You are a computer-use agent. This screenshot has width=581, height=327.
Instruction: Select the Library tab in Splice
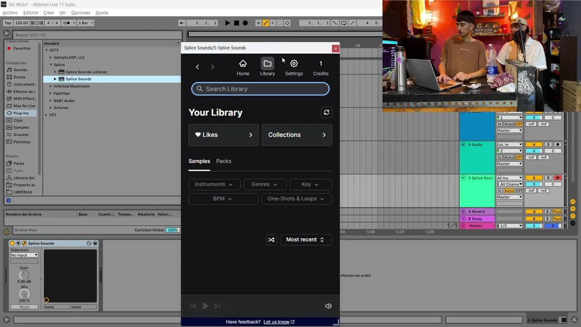tap(267, 67)
